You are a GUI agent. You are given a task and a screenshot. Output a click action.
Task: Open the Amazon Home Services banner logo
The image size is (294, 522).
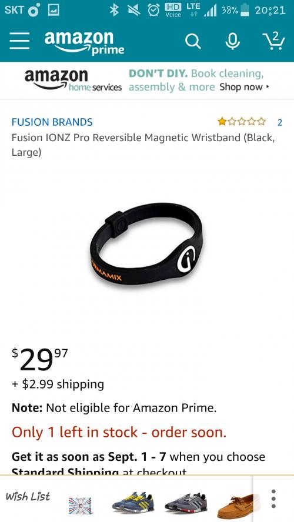pos(73,80)
